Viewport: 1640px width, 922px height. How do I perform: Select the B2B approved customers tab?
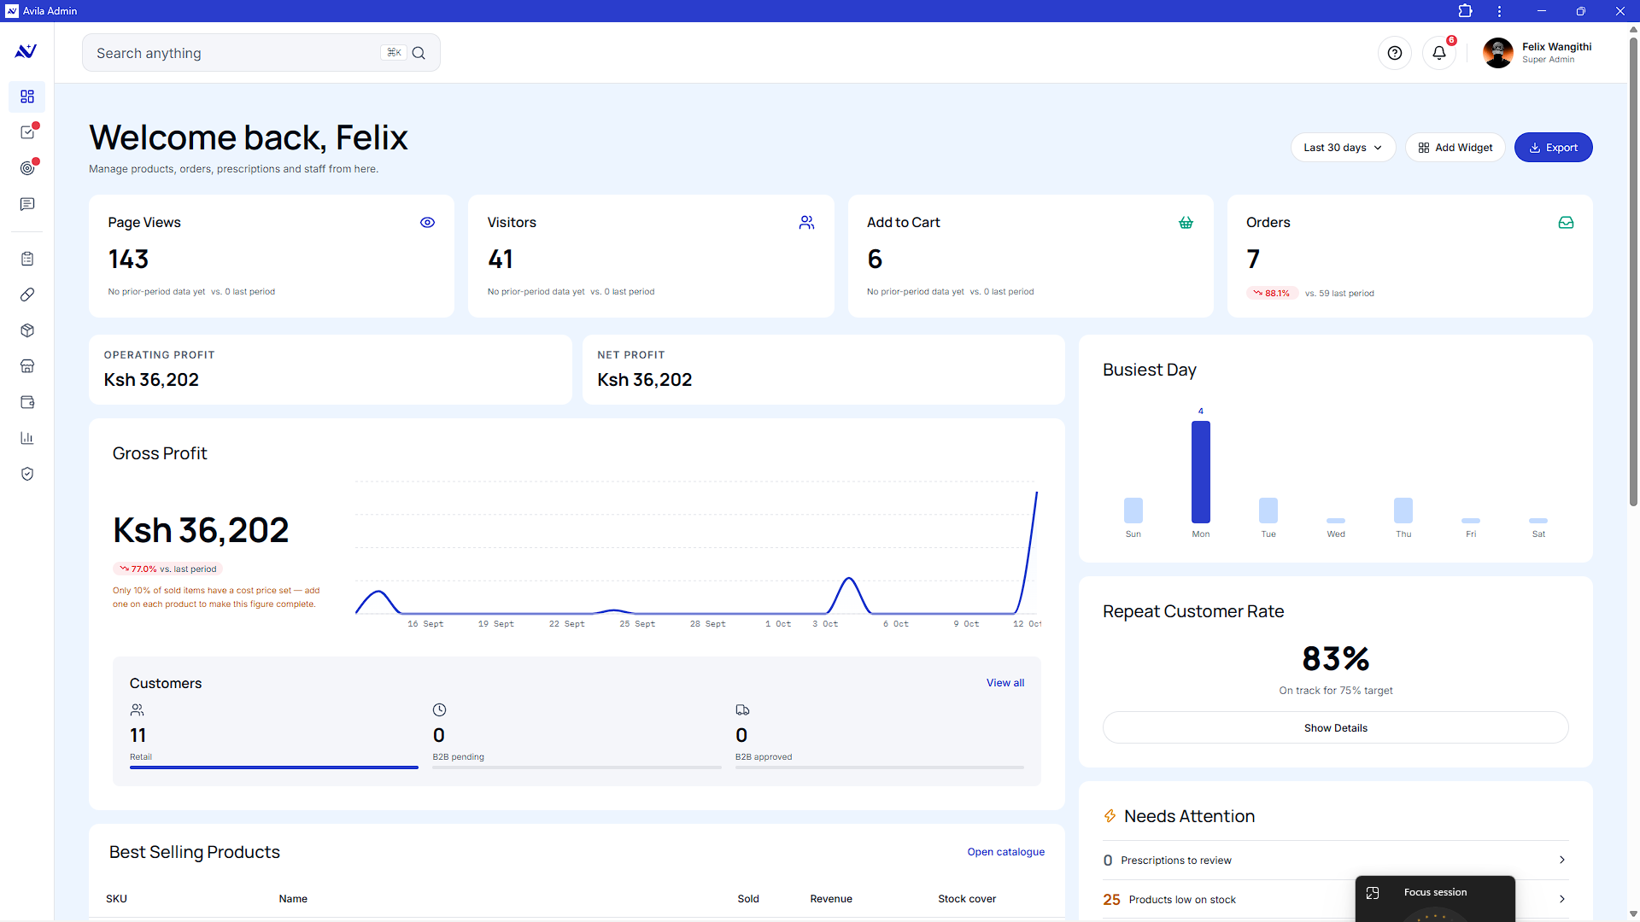coord(879,735)
